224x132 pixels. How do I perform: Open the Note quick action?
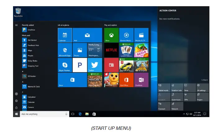point(190,88)
